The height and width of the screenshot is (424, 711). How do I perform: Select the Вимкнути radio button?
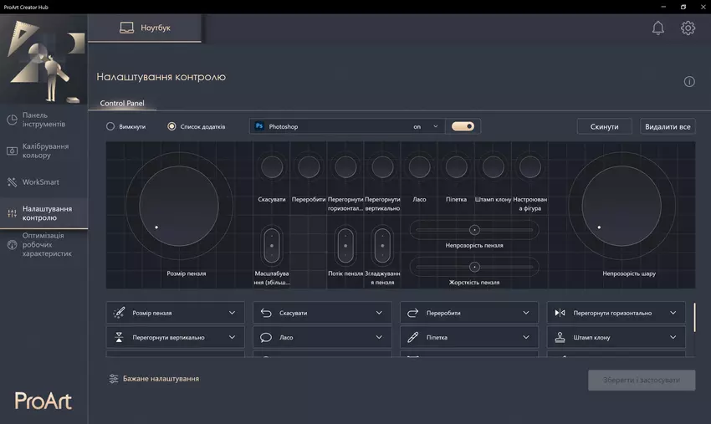pyautogui.click(x=110, y=126)
